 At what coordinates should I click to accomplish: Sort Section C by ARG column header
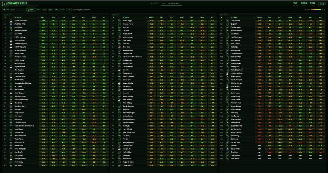click(x=310, y=17)
